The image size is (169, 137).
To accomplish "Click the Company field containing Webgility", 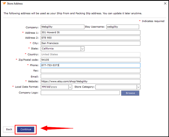I will tap(62, 27).
